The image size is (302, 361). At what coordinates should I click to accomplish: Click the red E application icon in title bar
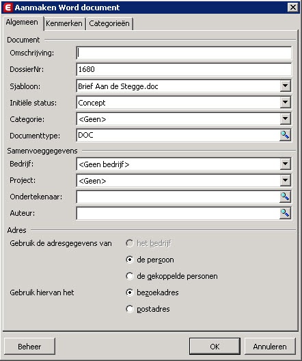pyautogui.click(x=8, y=8)
